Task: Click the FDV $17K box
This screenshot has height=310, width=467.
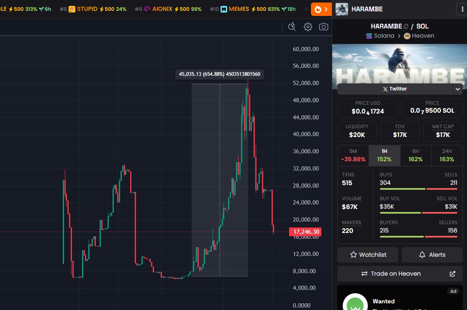Action: [x=400, y=132]
